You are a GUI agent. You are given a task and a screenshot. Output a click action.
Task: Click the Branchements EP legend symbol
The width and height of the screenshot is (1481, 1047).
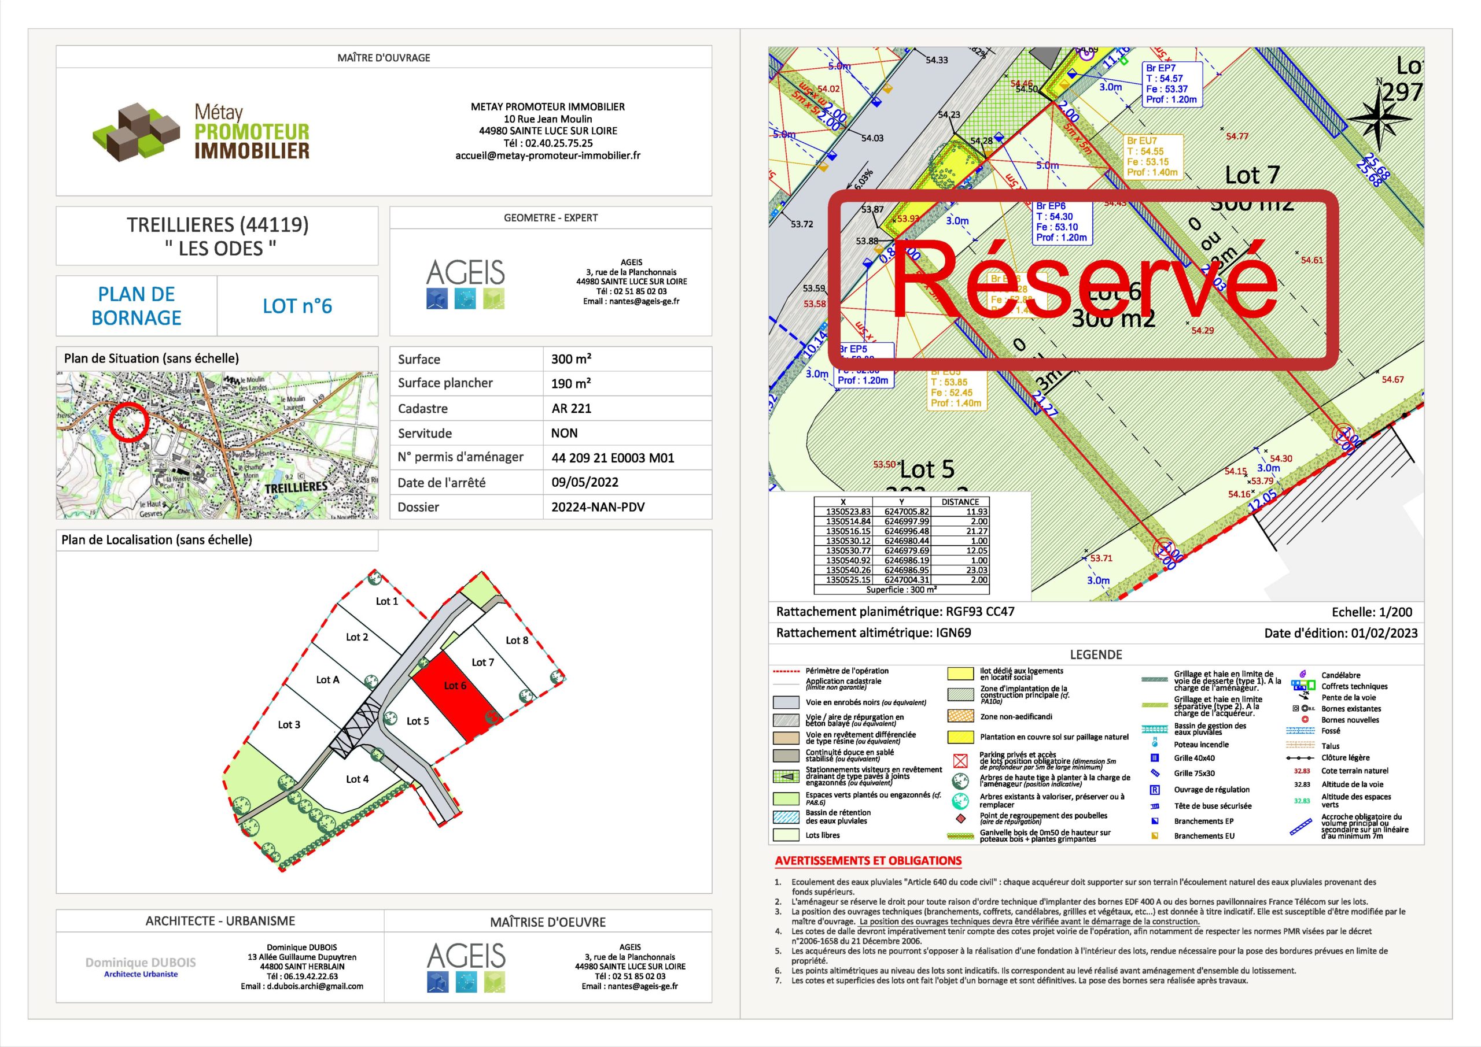point(1155,822)
